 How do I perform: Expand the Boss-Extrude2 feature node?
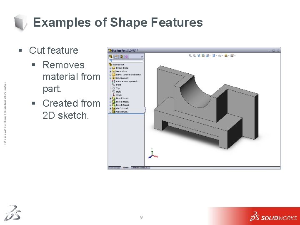(110, 105)
